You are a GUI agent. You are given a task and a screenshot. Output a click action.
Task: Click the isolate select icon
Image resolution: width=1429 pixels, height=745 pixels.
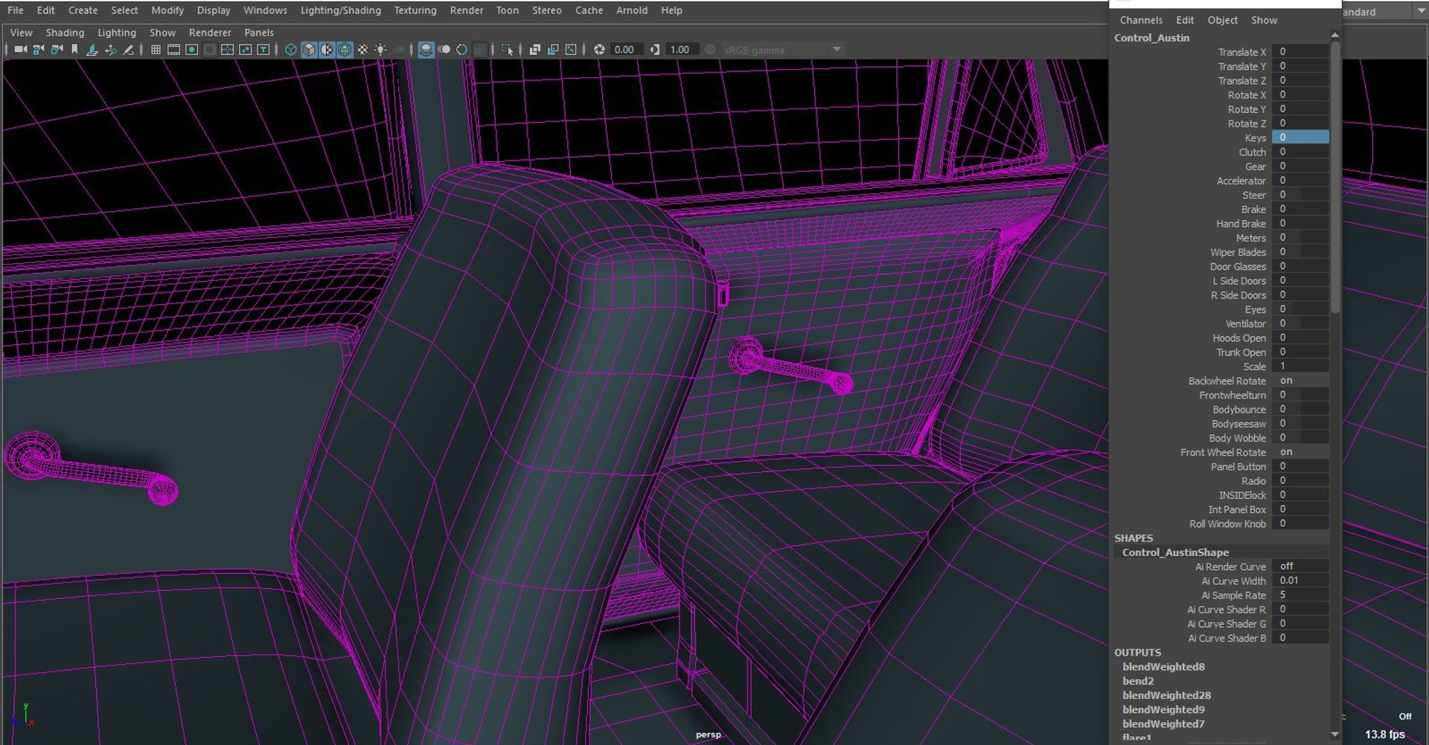point(507,50)
